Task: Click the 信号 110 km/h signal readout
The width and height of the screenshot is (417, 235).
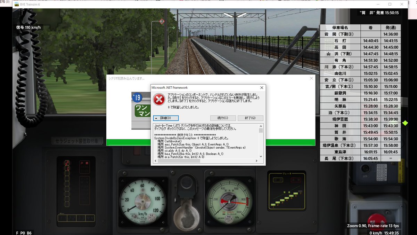Action: [28, 27]
